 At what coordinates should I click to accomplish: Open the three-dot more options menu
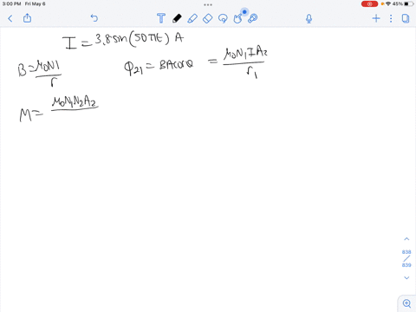click(x=391, y=18)
